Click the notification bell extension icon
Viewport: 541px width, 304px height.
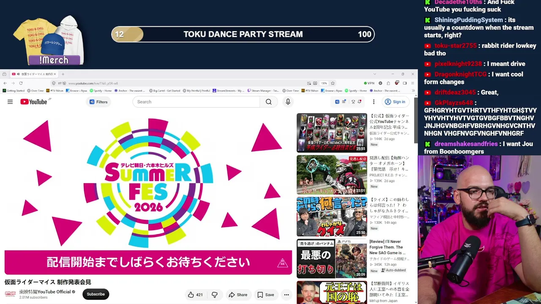pos(360,102)
